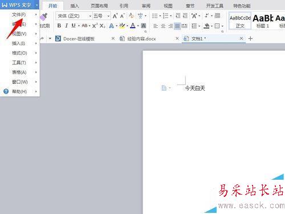Click the numbered list icon

pos(165,16)
